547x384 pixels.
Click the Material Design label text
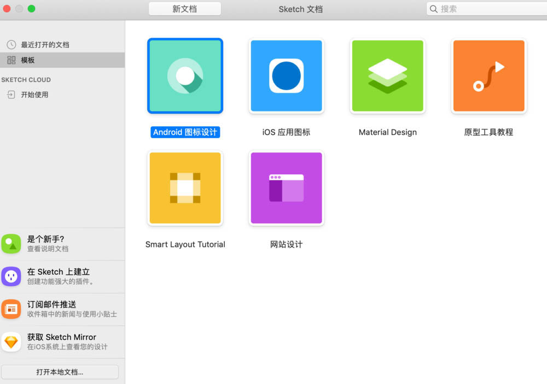388,132
